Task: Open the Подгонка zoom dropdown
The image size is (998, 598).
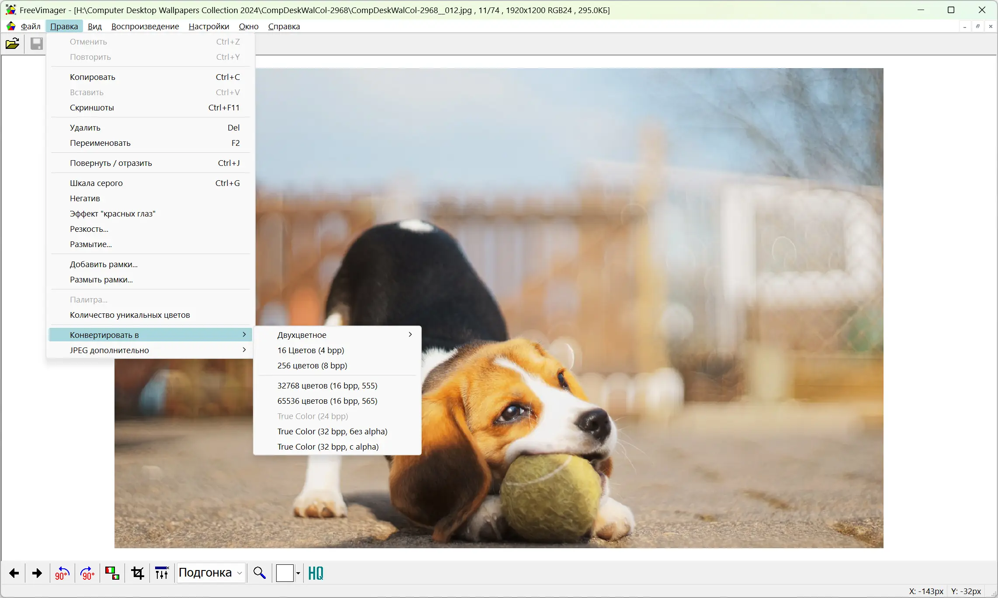Action: pos(210,573)
